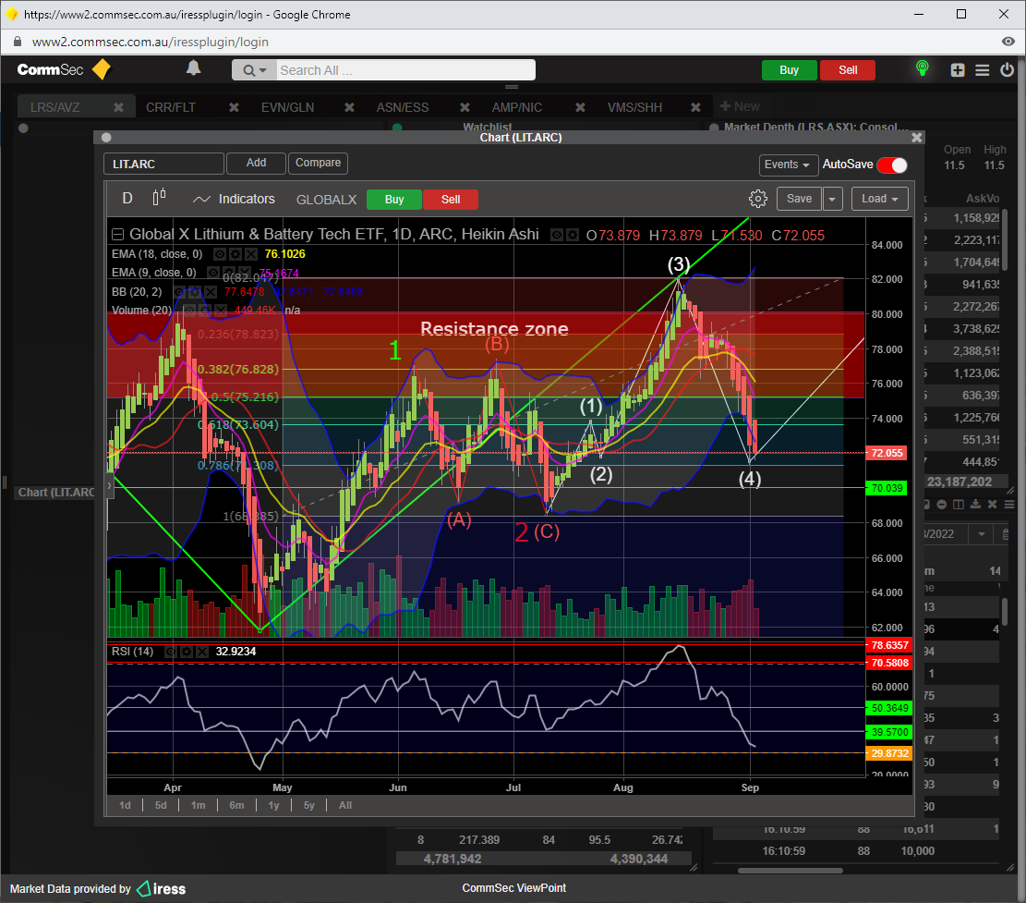The width and height of the screenshot is (1026, 903).
Task: Toggle visibility of RSI (14) indicator
Action: 171,652
